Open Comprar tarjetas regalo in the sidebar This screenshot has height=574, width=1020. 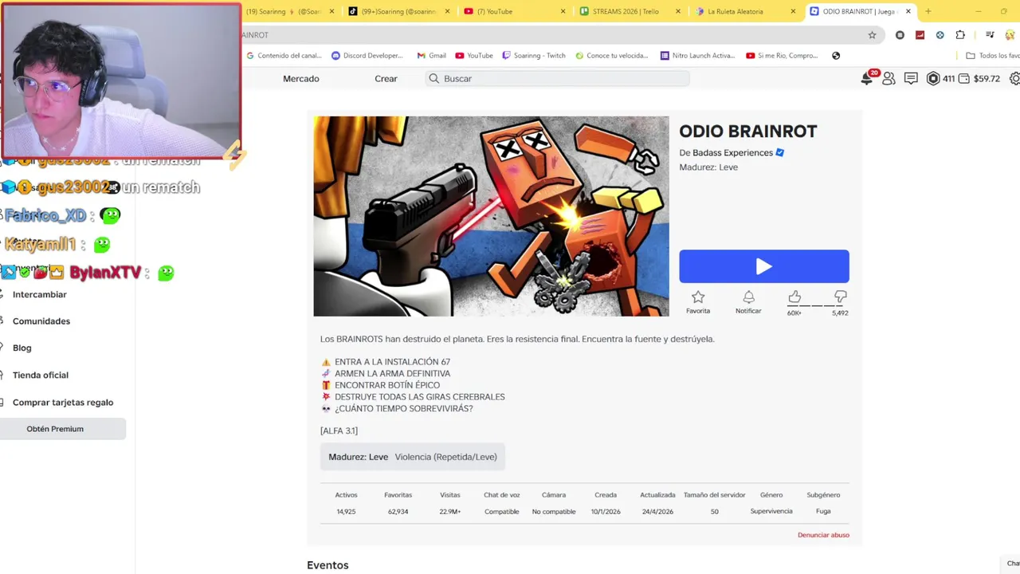pyautogui.click(x=63, y=403)
